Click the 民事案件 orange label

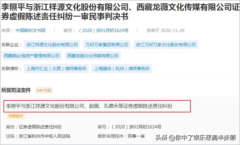coord(16,116)
